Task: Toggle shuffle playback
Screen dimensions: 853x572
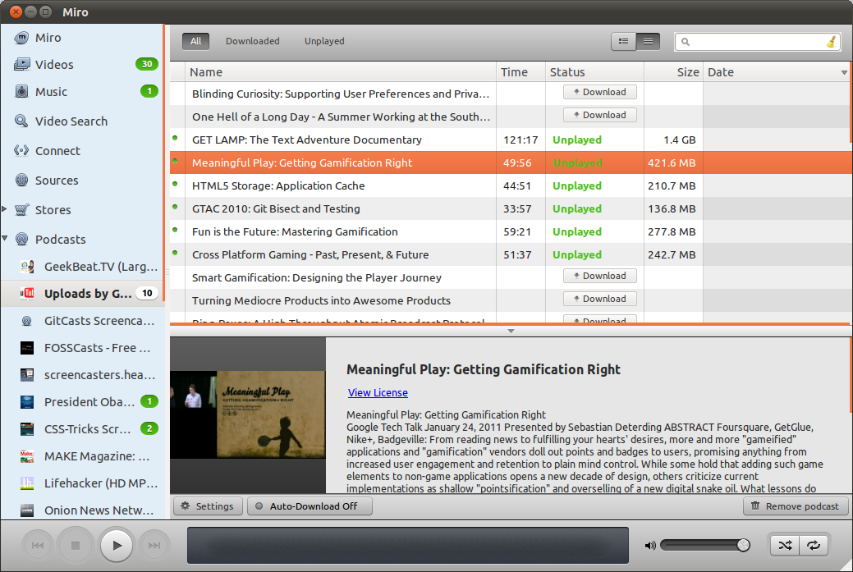Action: pos(785,546)
